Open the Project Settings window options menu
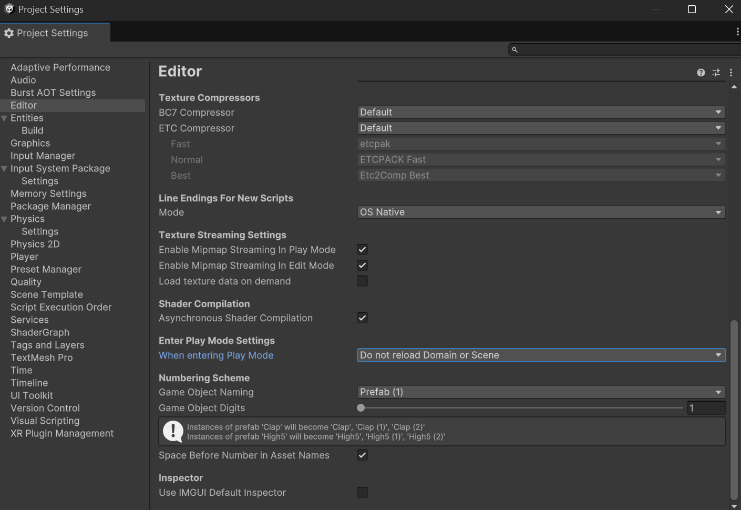The image size is (741, 510). [x=737, y=32]
